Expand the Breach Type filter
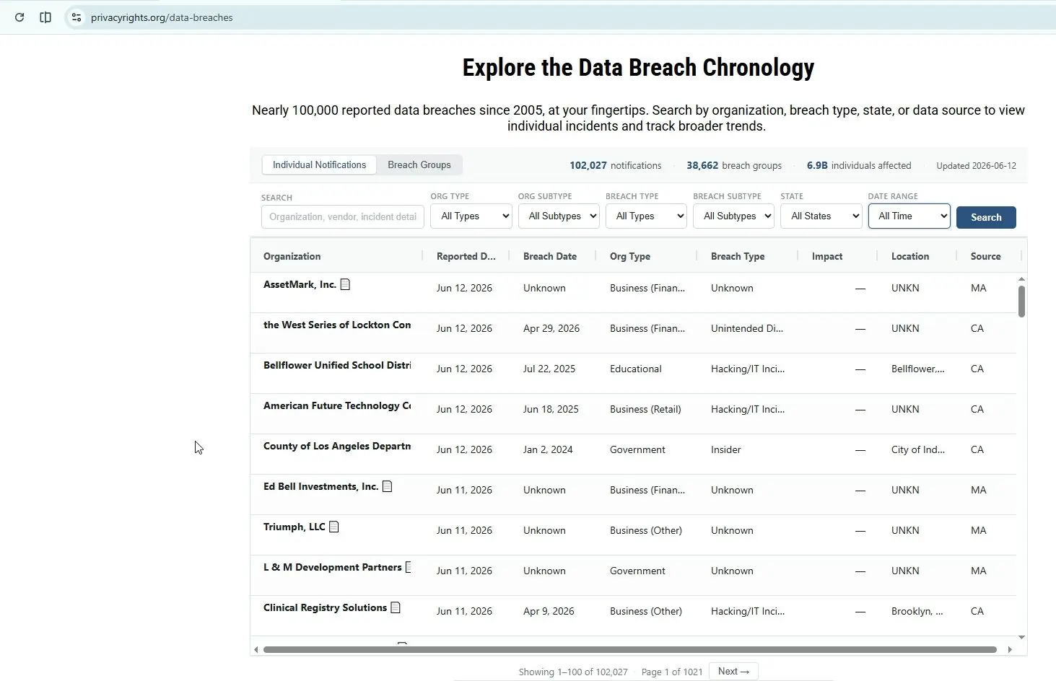The image size is (1056, 681). (646, 216)
